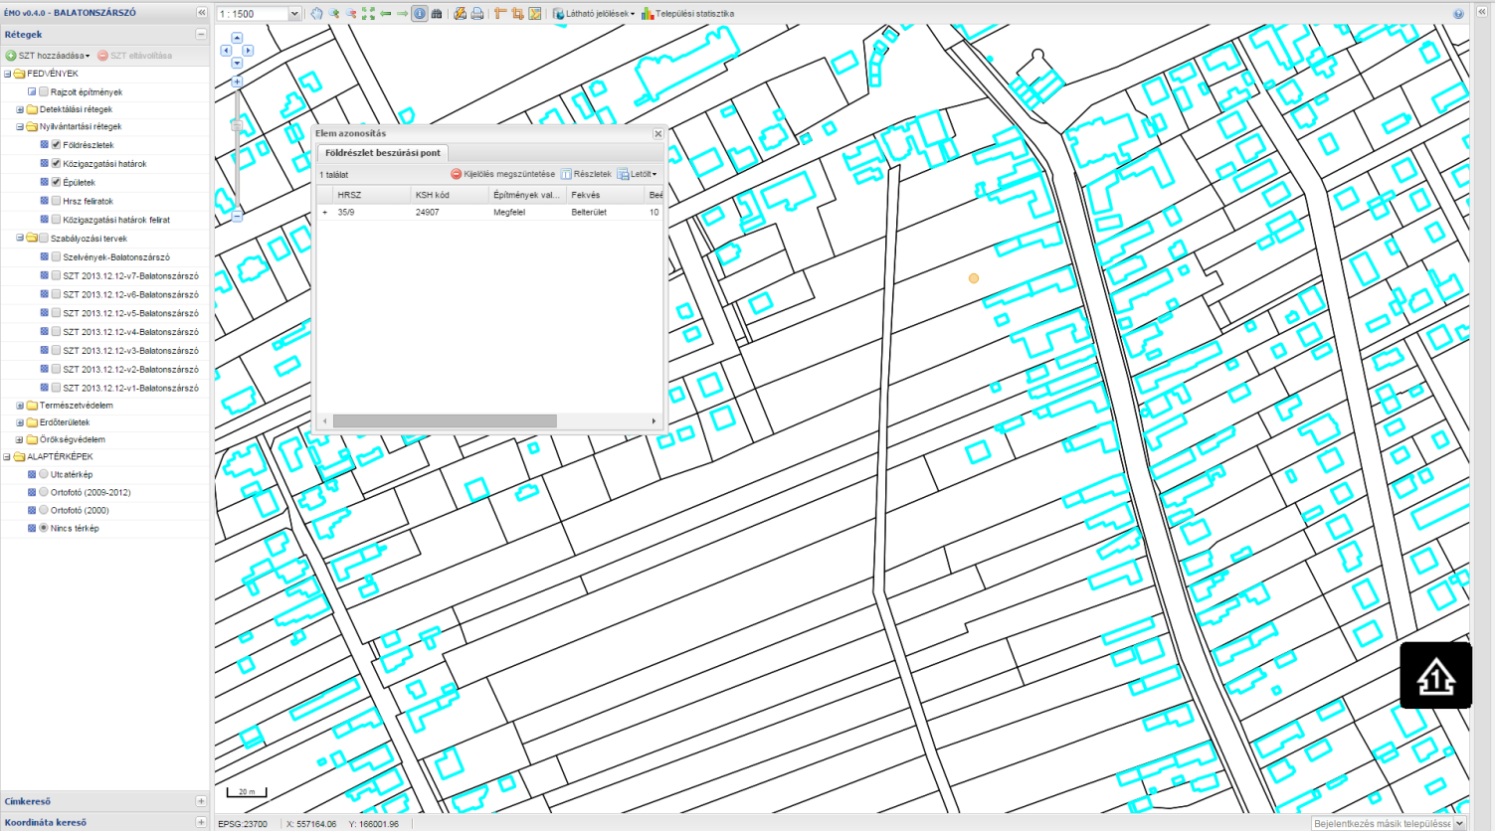
Task: Zoom in with the slider plus button
Action: click(237, 82)
